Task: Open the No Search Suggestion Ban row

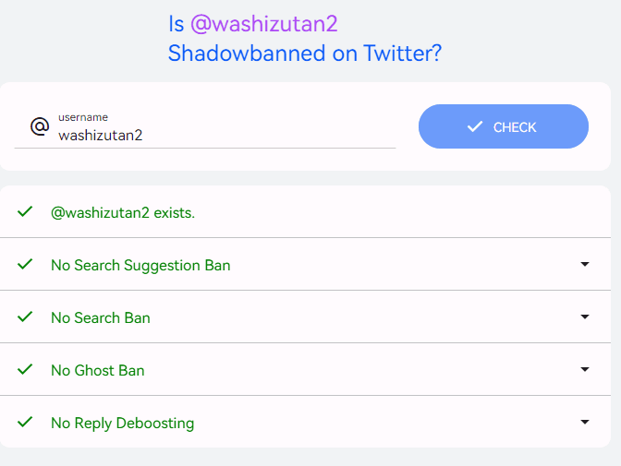Action: coord(305,264)
